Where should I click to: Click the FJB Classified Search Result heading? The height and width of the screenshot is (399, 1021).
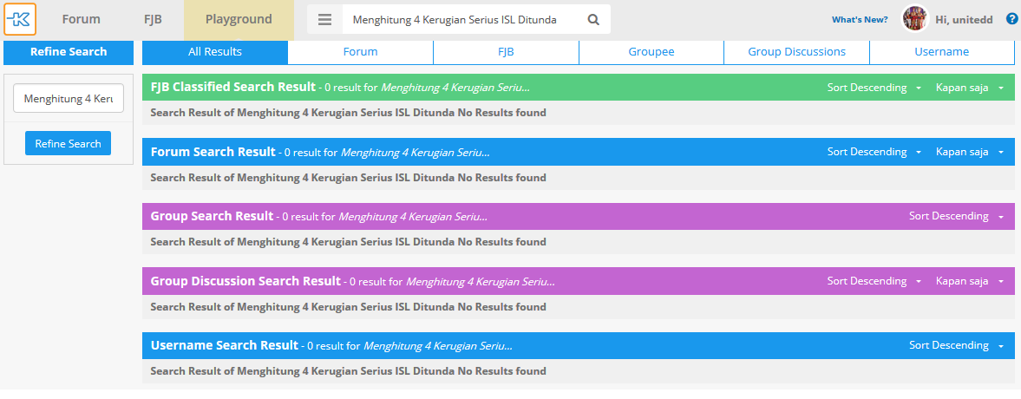tap(233, 87)
